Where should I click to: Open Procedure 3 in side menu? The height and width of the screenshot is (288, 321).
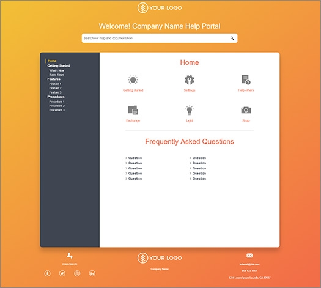coord(57,110)
